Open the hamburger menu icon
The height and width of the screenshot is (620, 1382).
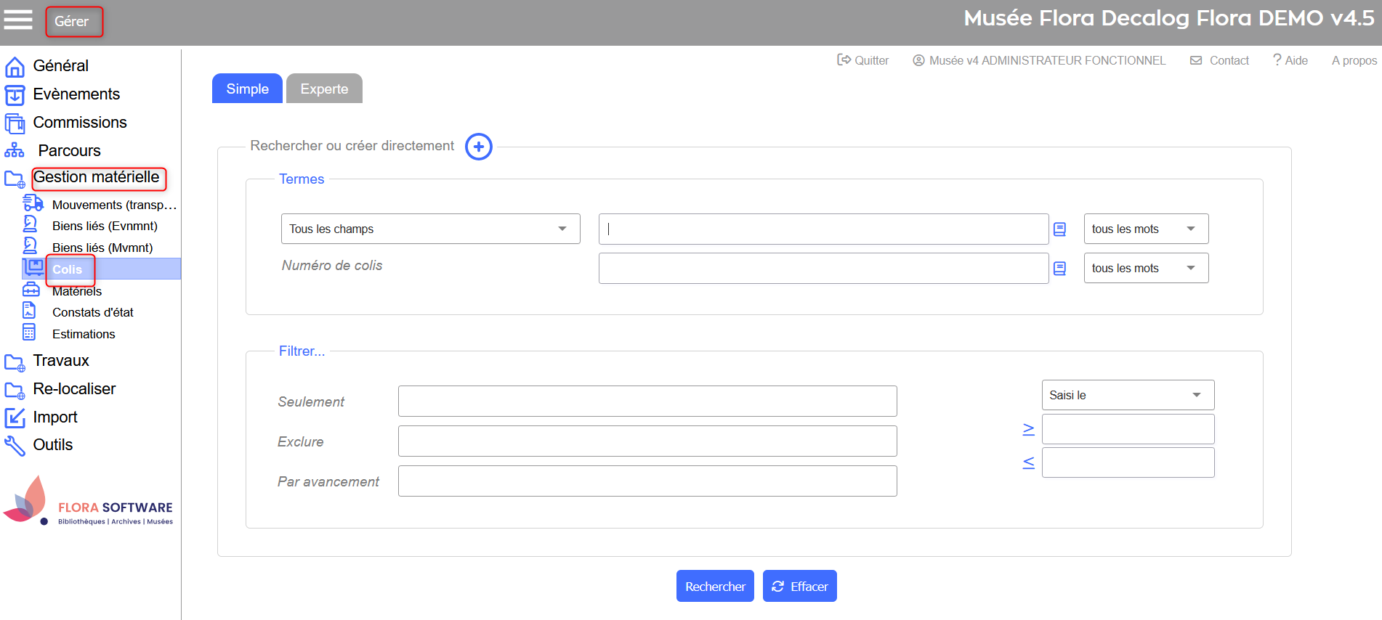click(18, 20)
